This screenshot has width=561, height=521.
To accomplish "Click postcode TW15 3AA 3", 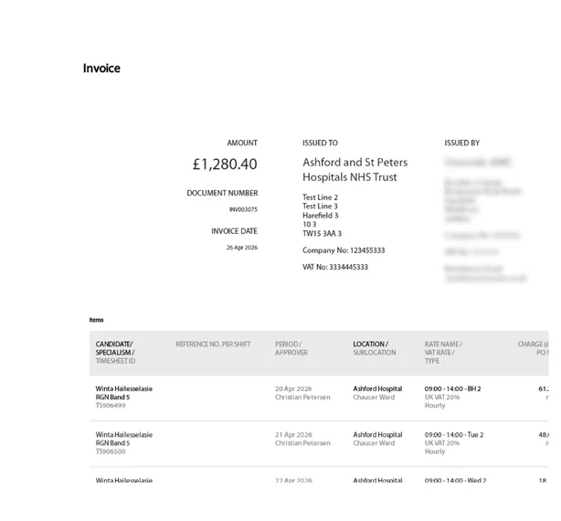I will point(322,234).
